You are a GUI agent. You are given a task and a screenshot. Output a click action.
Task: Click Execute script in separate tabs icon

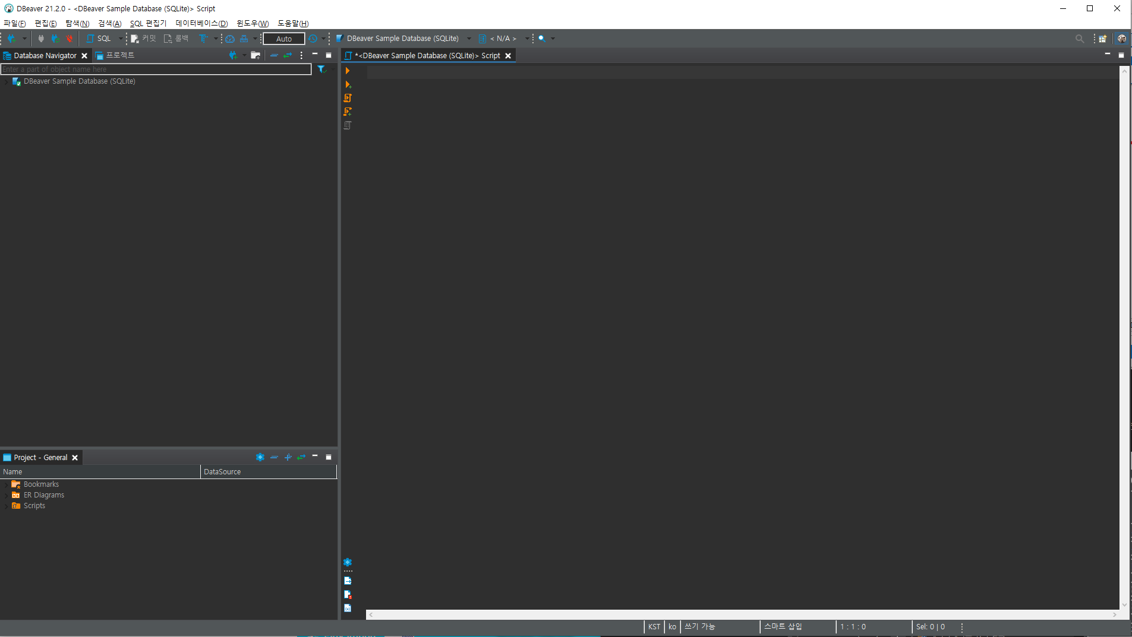tap(348, 112)
